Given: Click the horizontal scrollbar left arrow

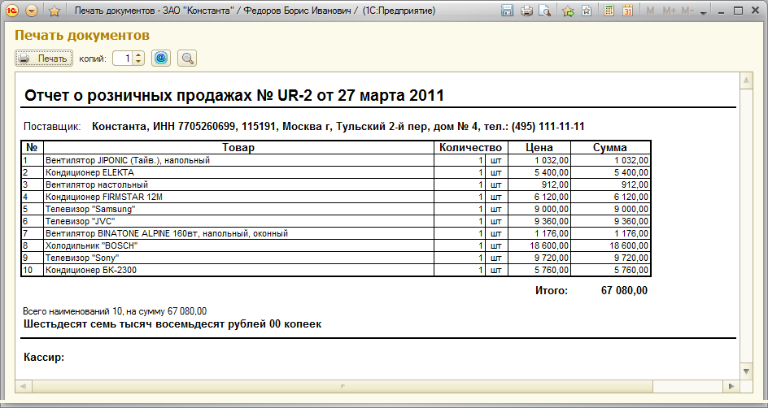Looking at the screenshot, I should point(23,387).
